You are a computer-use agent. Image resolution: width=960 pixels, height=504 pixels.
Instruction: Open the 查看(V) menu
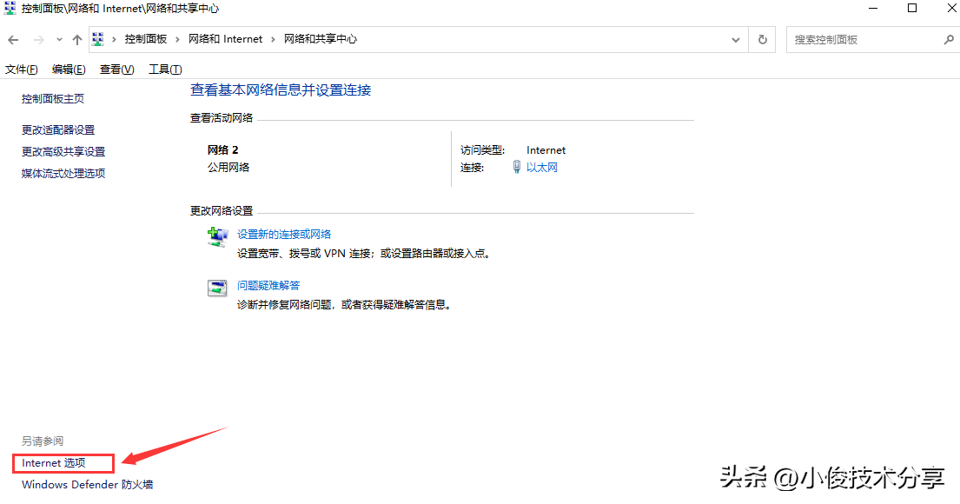(x=116, y=70)
